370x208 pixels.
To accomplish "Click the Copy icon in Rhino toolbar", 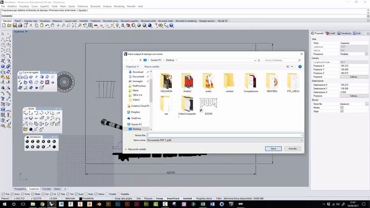I will click(x=36, y=25).
